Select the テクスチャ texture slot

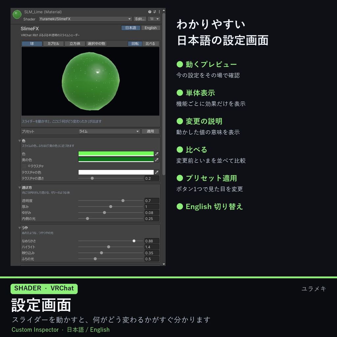tap(24, 166)
